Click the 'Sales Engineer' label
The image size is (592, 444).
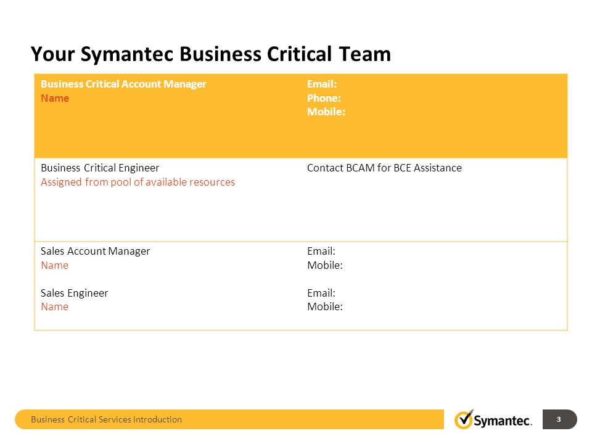(x=75, y=293)
